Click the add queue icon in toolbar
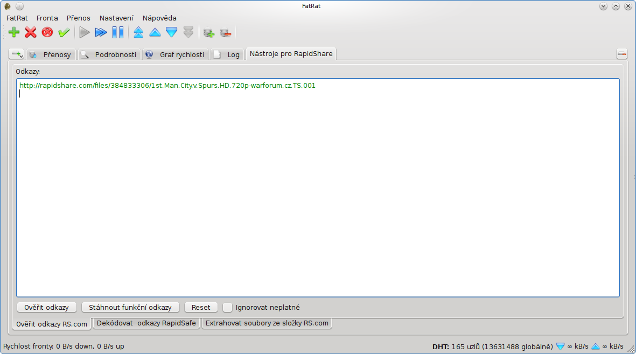 point(209,32)
